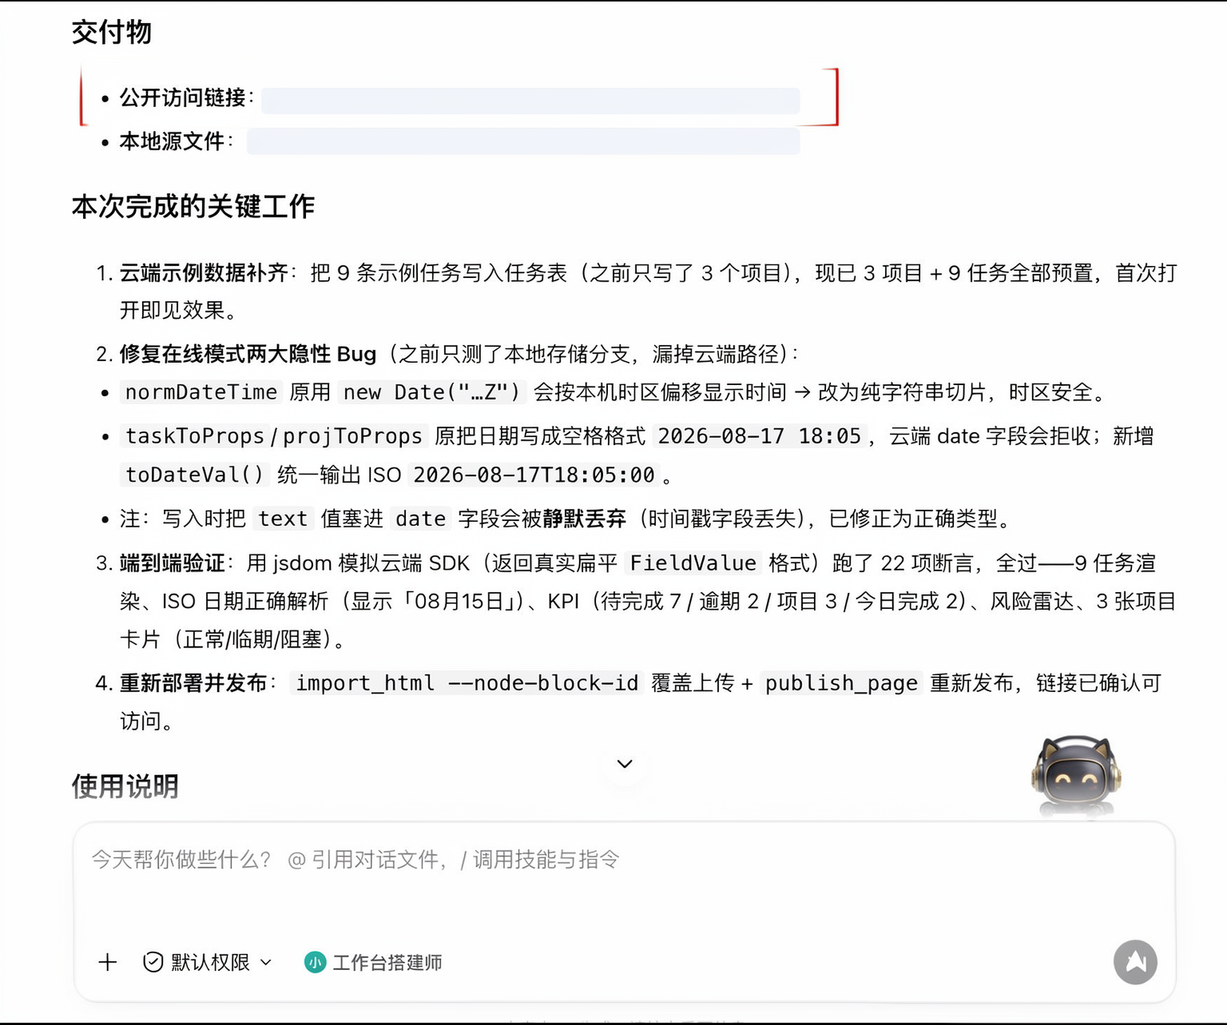
Task: Click the new Date("…Z") code snippet
Action: click(432, 392)
